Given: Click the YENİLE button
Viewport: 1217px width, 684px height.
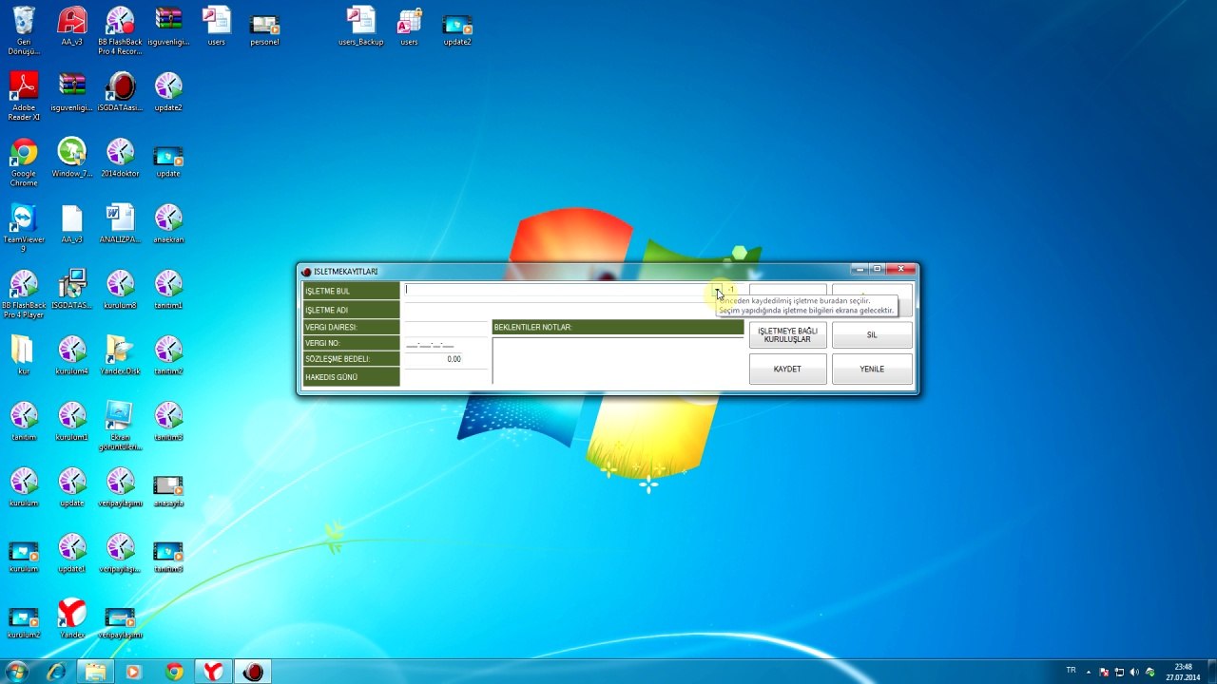Looking at the screenshot, I should click(x=872, y=369).
